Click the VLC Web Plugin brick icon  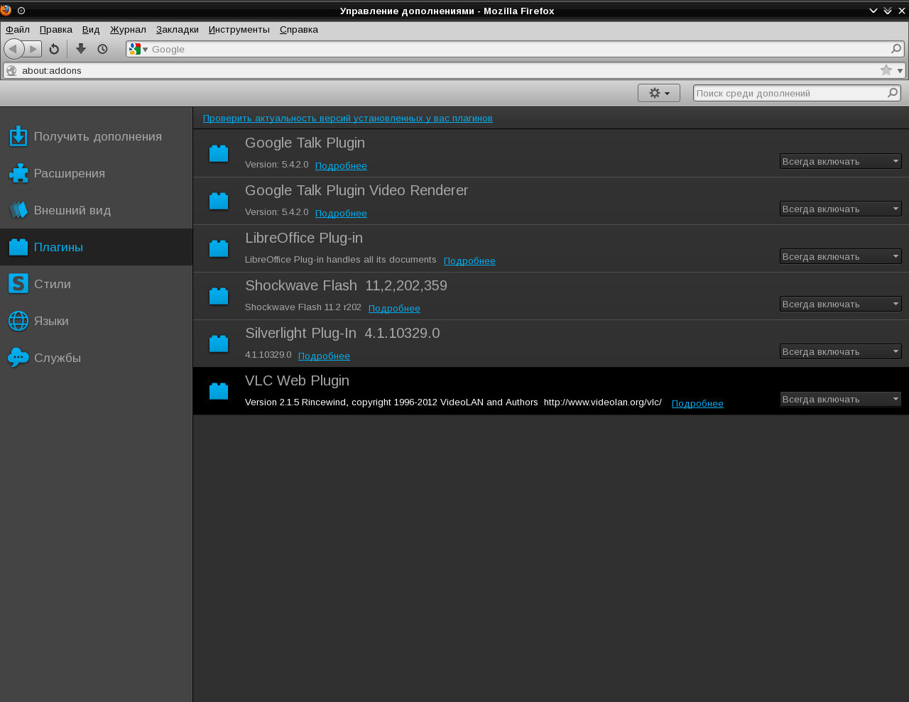pyautogui.click(x=219, y=391)
